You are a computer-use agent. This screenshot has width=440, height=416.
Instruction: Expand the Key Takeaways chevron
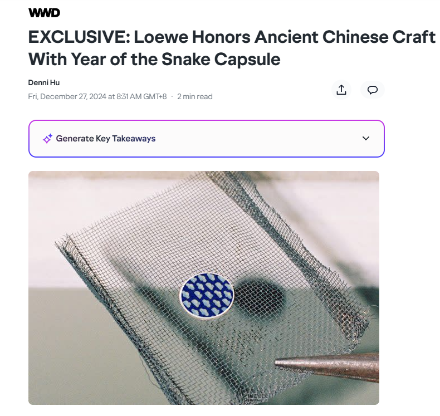(x=365, y=138)
